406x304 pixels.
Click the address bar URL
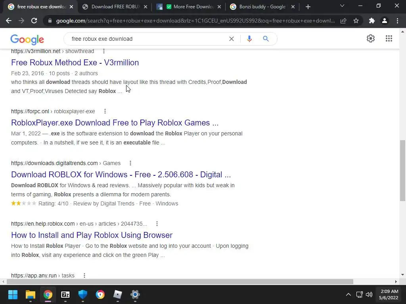pyautogui.click(x=195, y=21)
